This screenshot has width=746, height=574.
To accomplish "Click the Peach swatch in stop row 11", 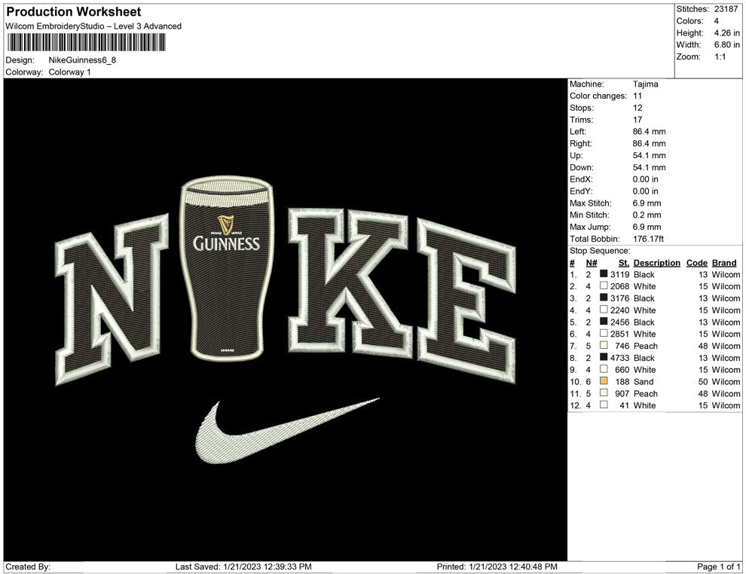I will (x=604, y=392).
